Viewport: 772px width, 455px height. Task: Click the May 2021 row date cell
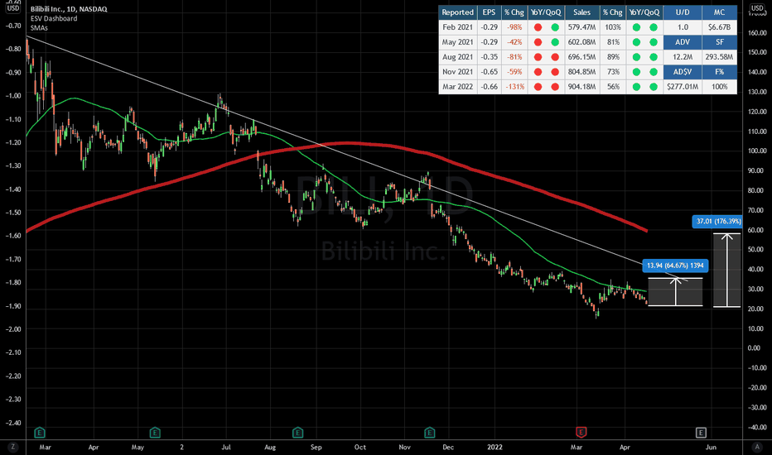pyautogui.click(x=457, y=42)
